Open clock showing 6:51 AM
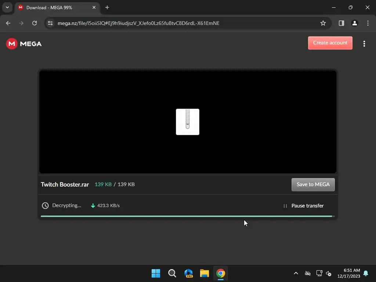 click(348, 273)
